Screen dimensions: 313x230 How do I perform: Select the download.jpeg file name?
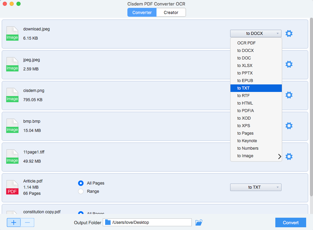(x=37, y=29)
